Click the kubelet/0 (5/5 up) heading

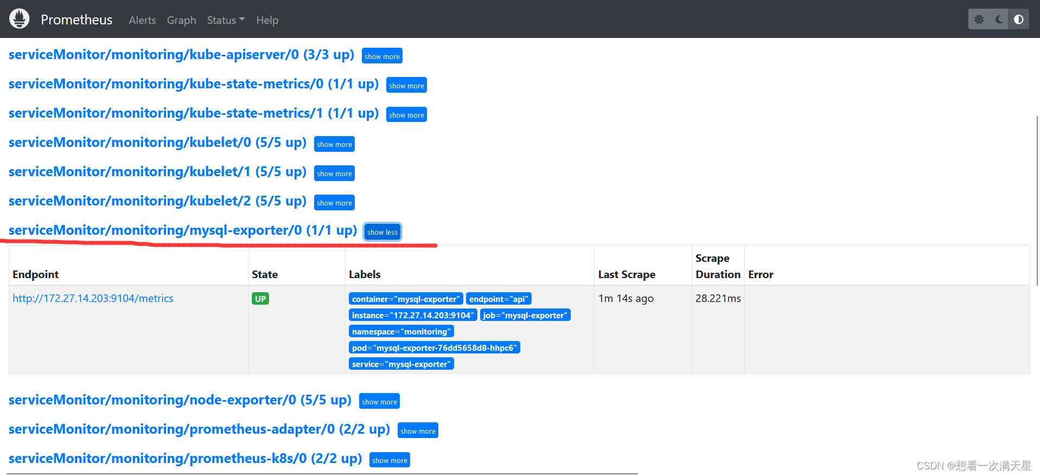[x=157, y=143]
